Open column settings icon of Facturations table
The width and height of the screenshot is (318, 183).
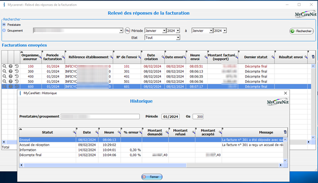click(313, 57)
